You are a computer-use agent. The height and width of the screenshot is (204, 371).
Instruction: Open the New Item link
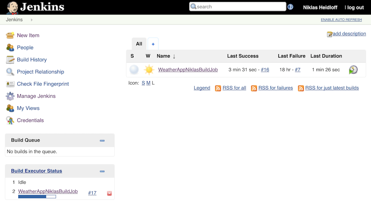pyautogui.click(x=28, y=35)
